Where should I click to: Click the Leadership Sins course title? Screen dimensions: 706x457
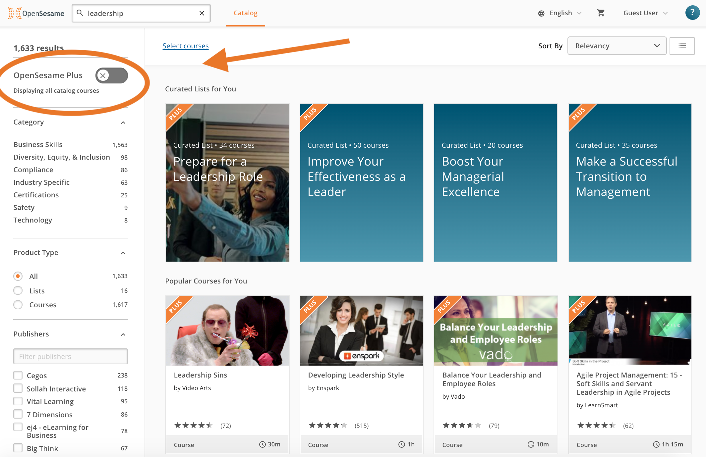click(x=201, y=375)
